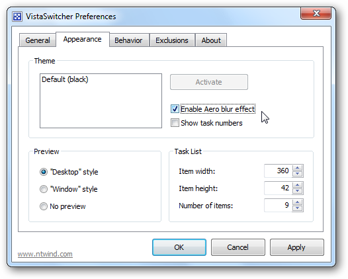
Task: Open the Behavior tab
Action: tap(128, 40)
